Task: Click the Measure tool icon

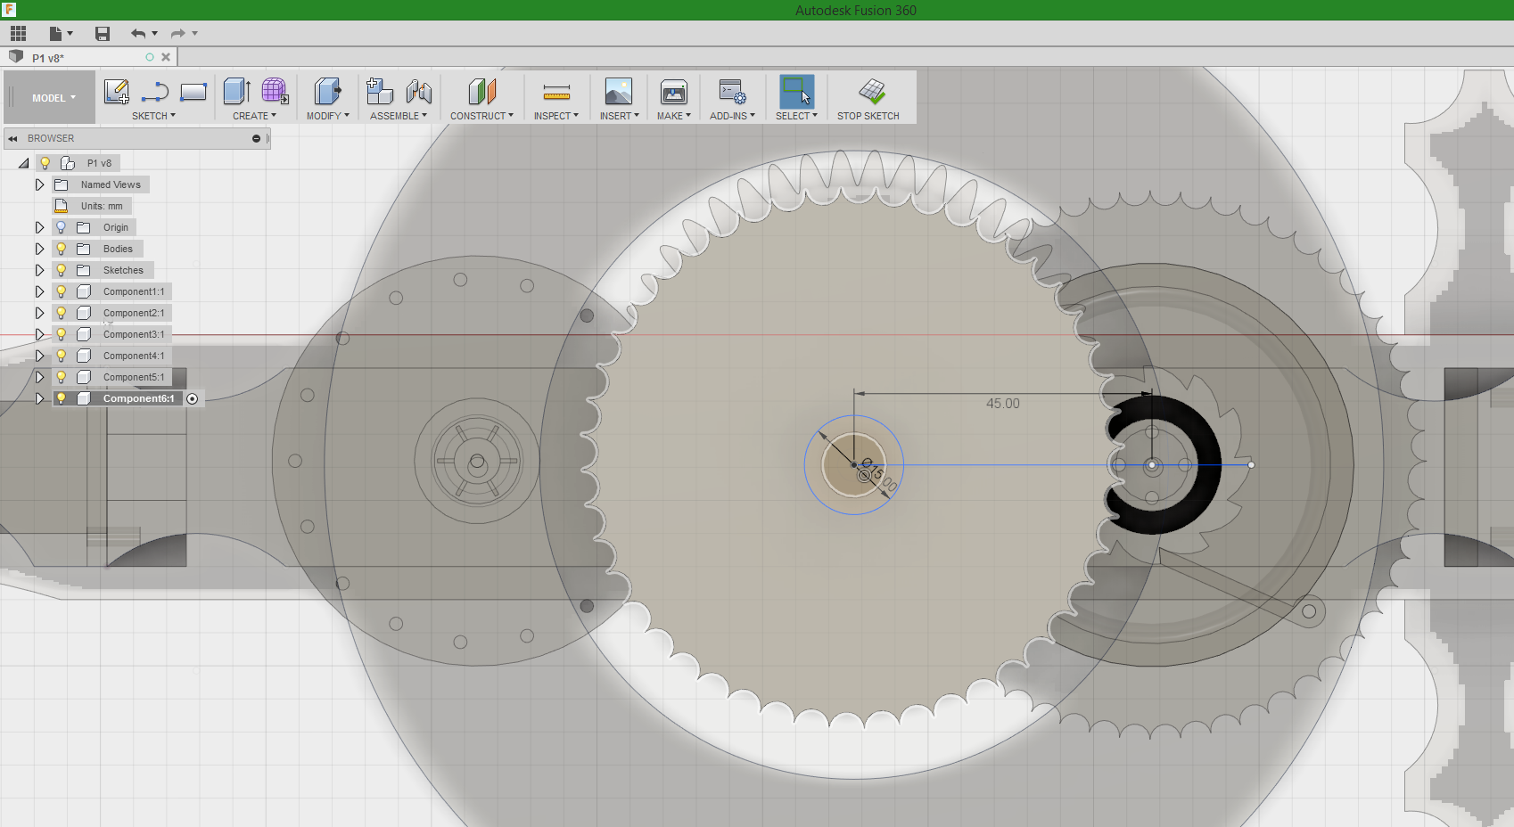Action: click(556, 92)
